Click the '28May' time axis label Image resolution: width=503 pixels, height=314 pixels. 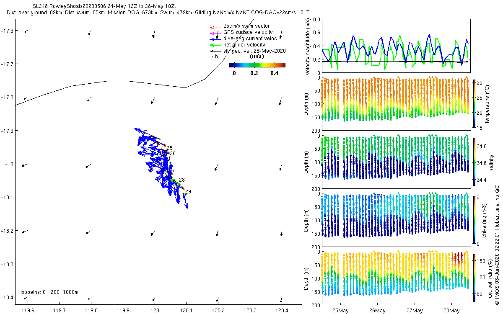click(x=451, y=311)
